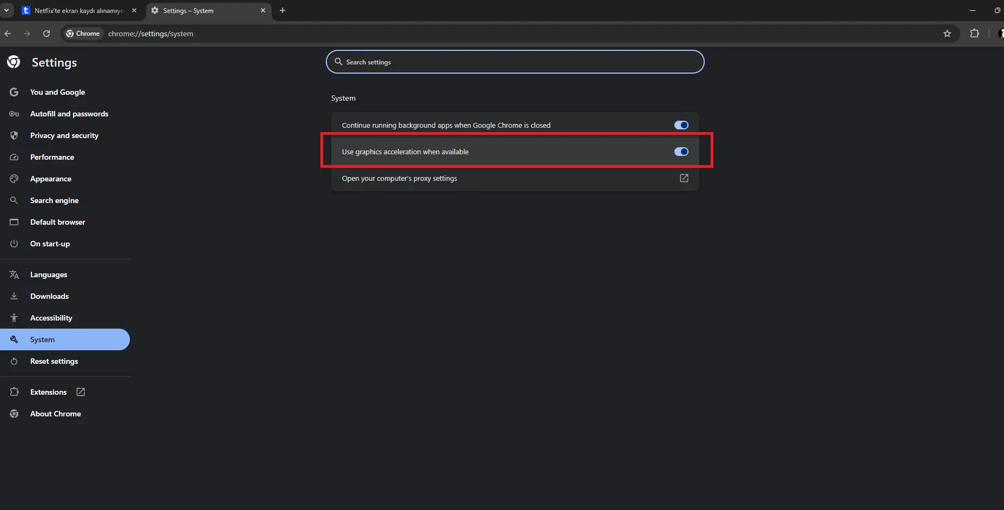Click the Search settings field

(515, 62)
